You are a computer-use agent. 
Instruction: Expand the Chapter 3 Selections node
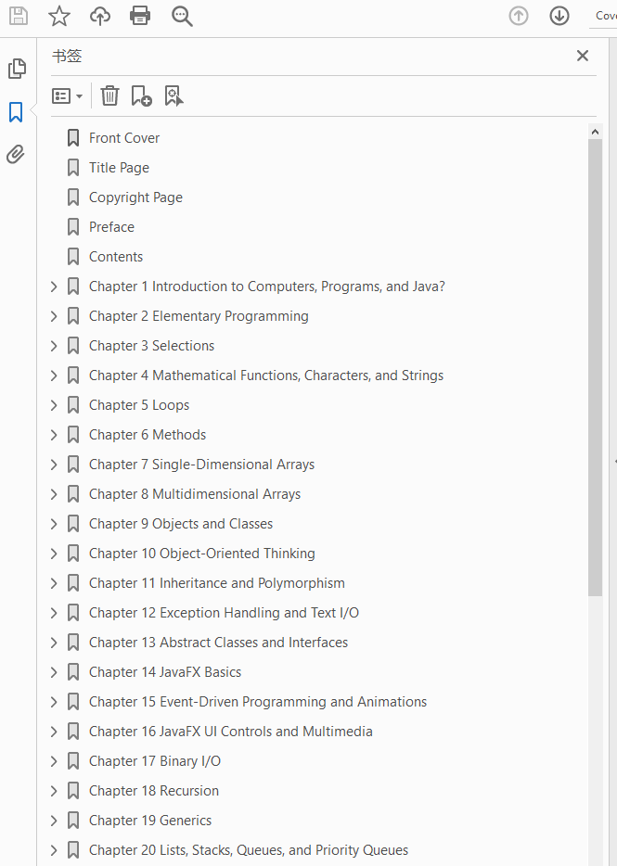pos(54,346)
